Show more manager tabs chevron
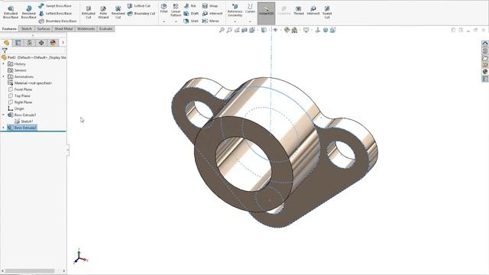This screenshot has height=275, width=489. tap(63, 43)
